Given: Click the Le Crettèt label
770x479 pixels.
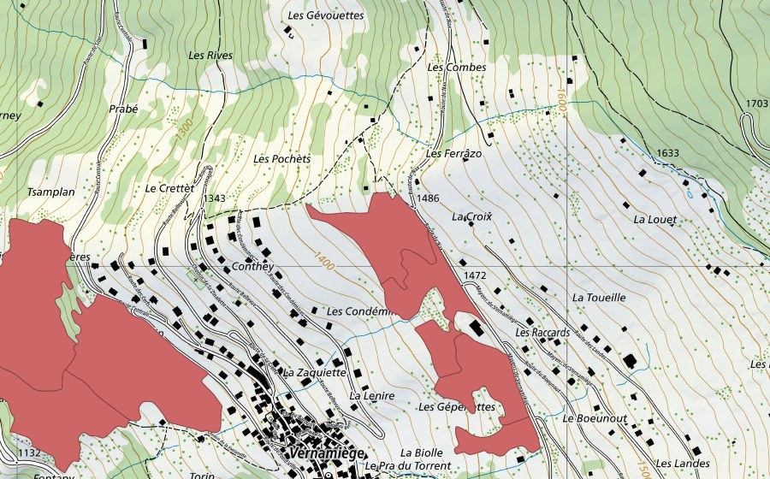Looking at the screenshot, I should [x=170, y=188].
